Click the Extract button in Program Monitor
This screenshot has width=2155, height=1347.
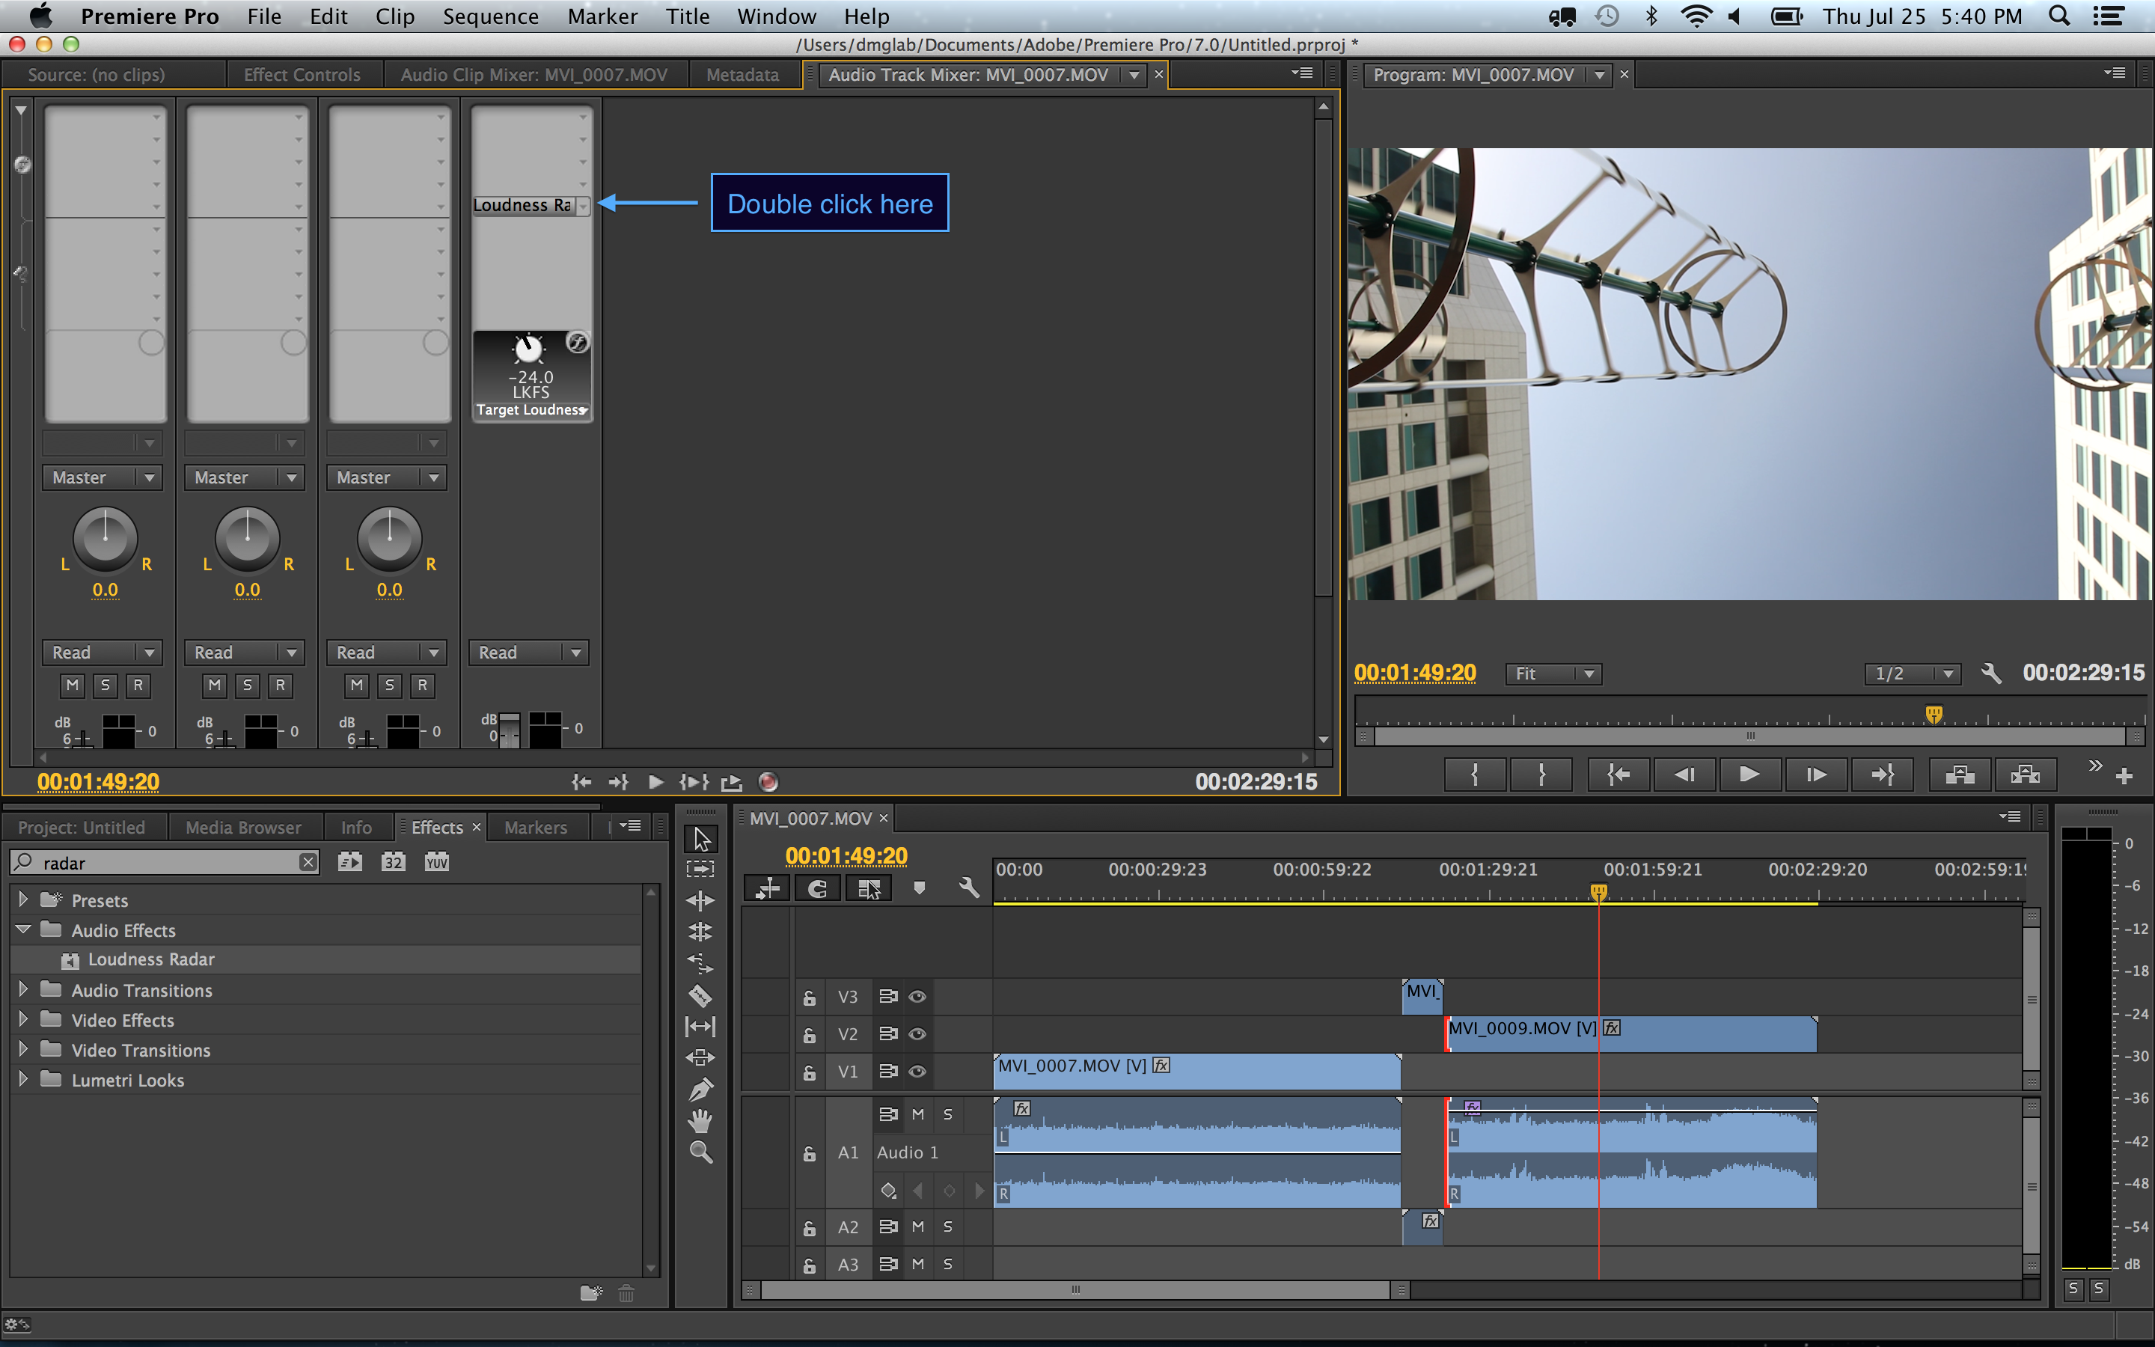pos(2025,775)
